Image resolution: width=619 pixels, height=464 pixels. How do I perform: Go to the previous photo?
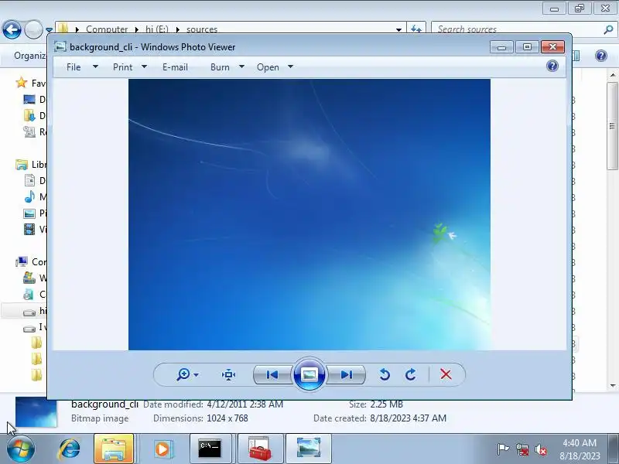(272, 374)
